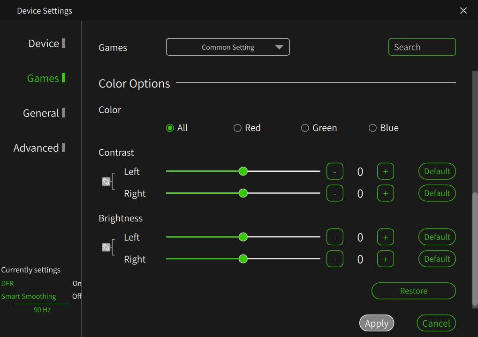Screen dimensions: 478x337
Task: Increase Brightness Left with plus button
Action: (385, 237)
